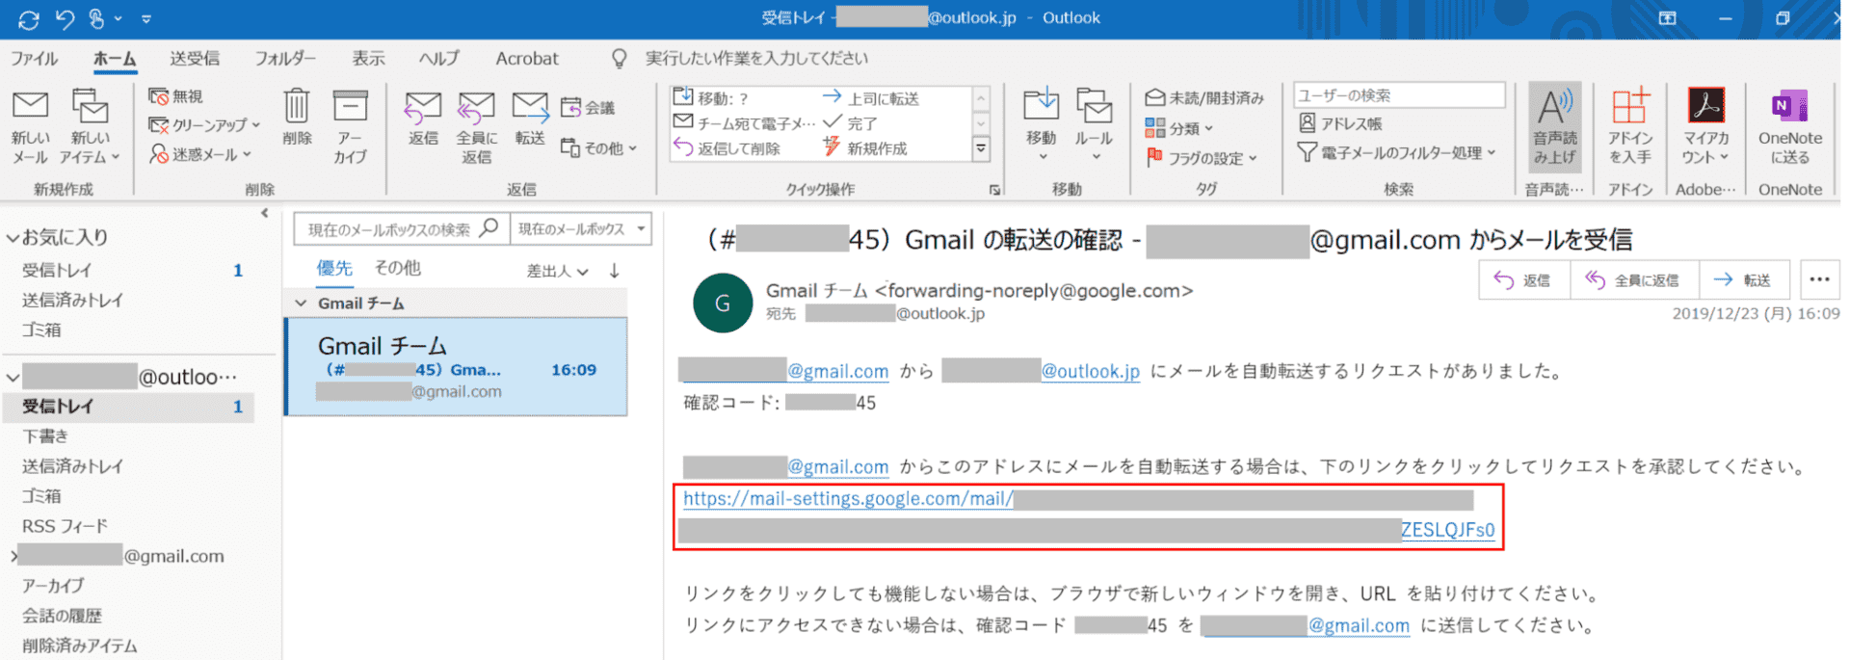Open the クイック操作 dialog launcher
Image resolution: width=1850 pixels, height=660 pixels.
click(x=994, y=190)
